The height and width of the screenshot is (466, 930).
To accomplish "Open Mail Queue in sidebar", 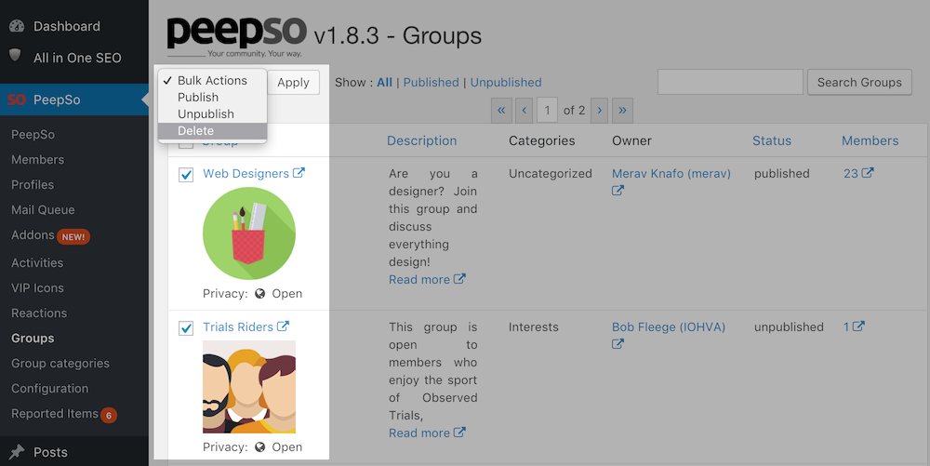I will tap(43, 210).
